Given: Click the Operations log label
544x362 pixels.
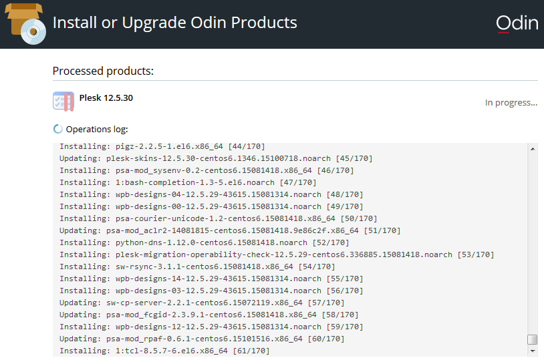Looking at the screenshot, I should tap(97, 130).
